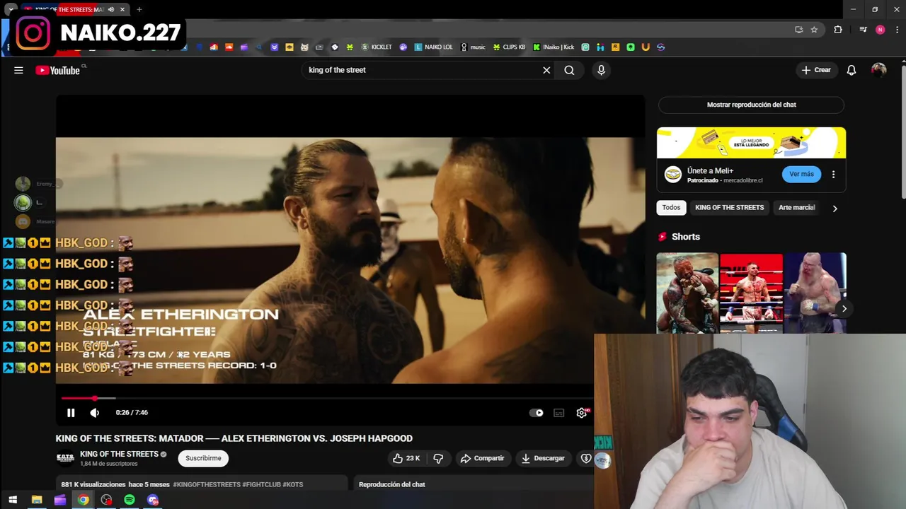Open OBS Studio from the taskbar
The height and width of the screenshot is (509, 906).
pos(106,500)
